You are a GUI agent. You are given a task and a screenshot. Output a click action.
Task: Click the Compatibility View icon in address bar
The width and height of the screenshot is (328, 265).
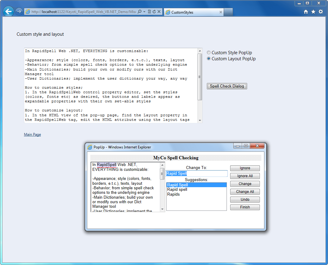click(x=149, y=11)
